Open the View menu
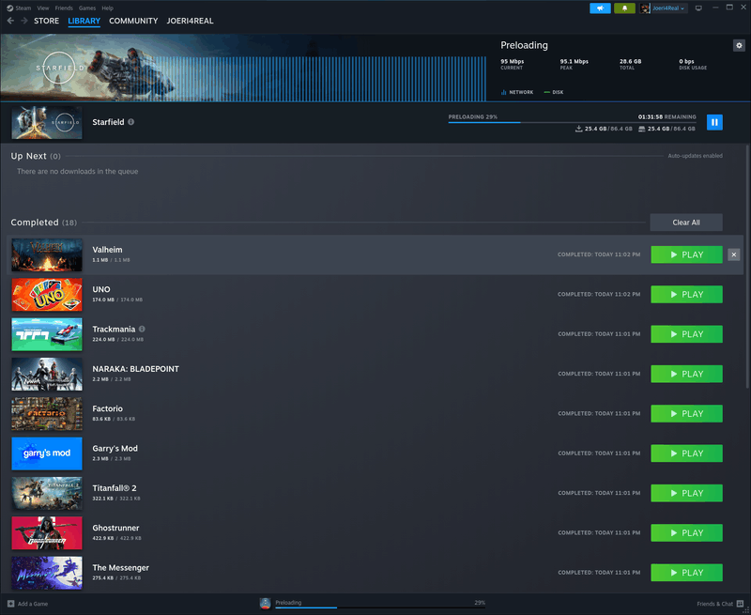751x615 pixels. click(x=43, y=8)
